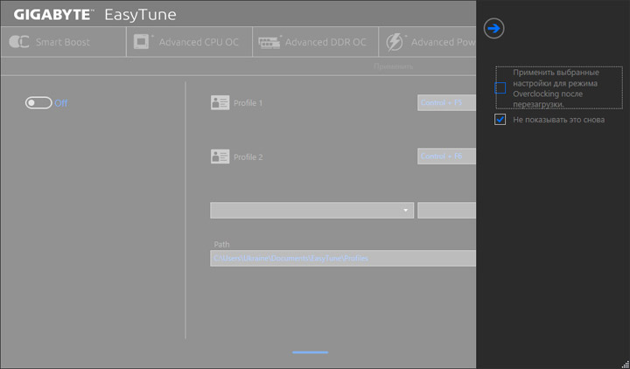This screenshot has width=630, height=369.
Task: Click the blue page indicator bar
Action: (310, 352)
